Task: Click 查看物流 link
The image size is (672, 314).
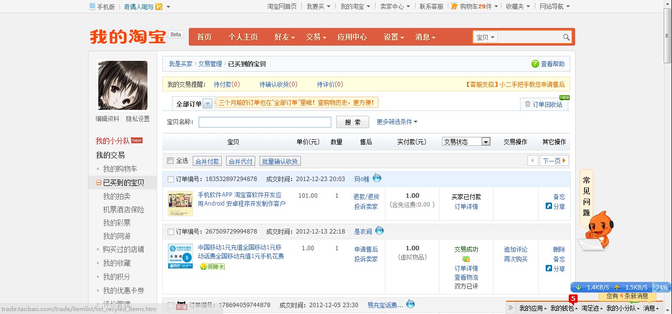Action: point(466,277)
